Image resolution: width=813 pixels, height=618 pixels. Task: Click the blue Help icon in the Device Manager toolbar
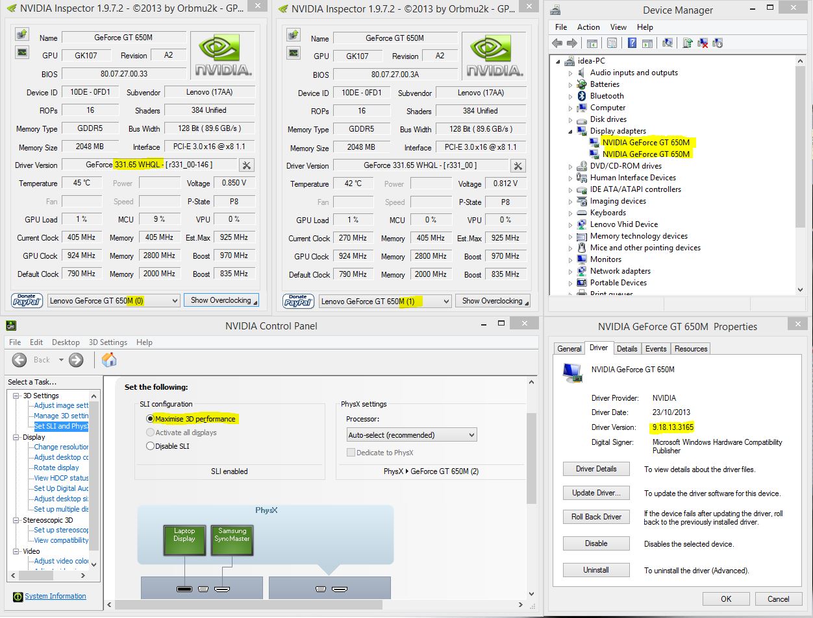(x=632, y=43)
